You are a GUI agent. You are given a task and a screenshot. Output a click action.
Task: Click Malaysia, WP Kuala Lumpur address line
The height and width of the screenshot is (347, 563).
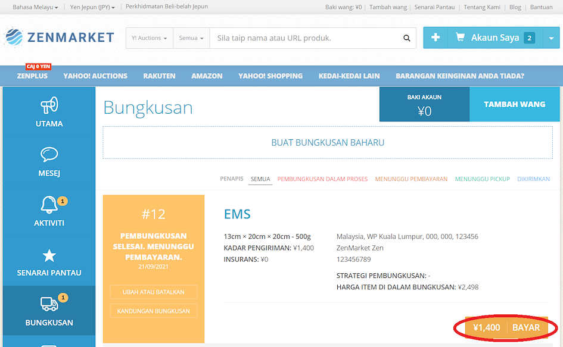pyautogui.click(x=407, y=236)
